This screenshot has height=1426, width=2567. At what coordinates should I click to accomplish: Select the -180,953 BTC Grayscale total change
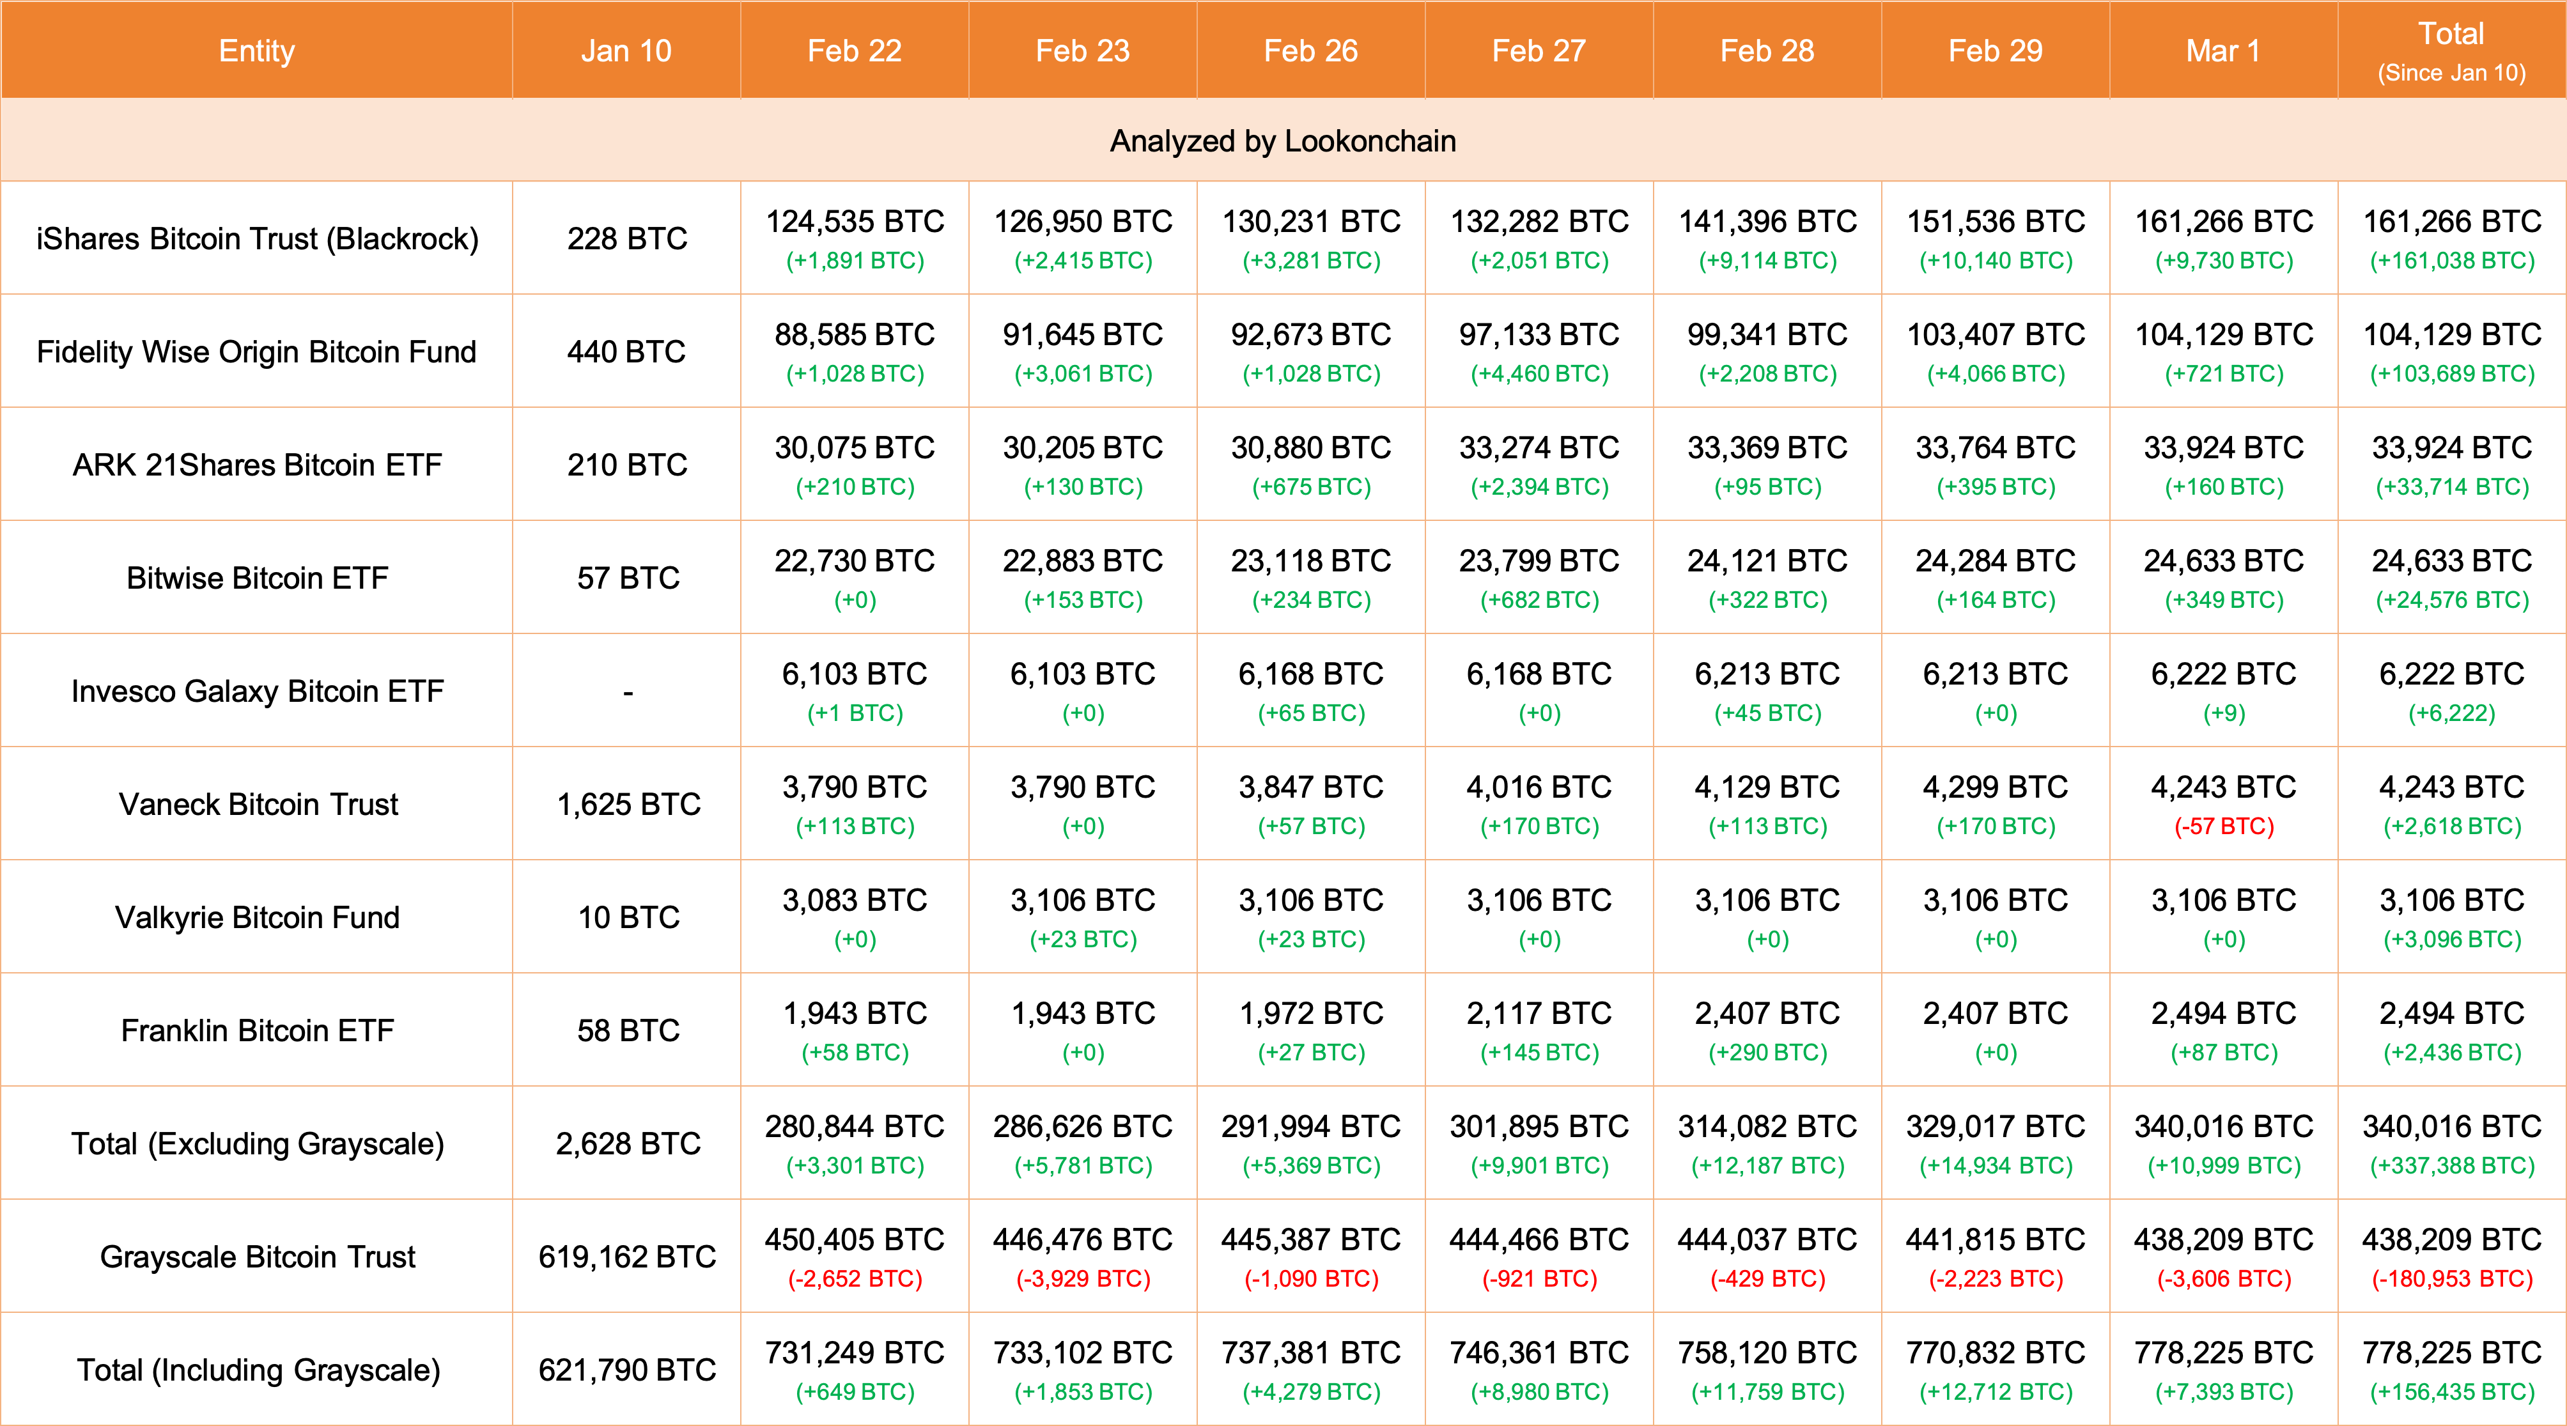2451,1278
